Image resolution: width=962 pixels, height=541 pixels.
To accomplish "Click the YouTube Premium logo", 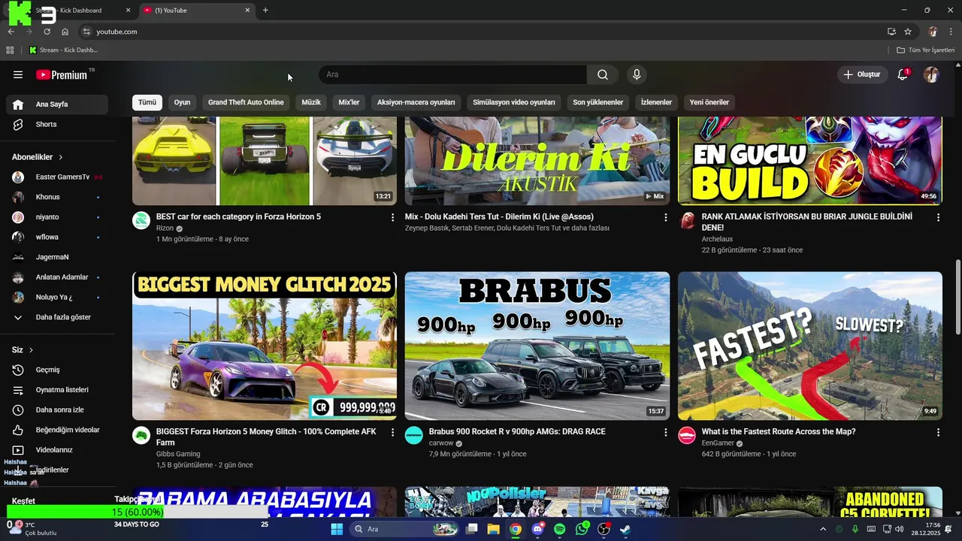I will pyautogui.click(x=62, y=74).
